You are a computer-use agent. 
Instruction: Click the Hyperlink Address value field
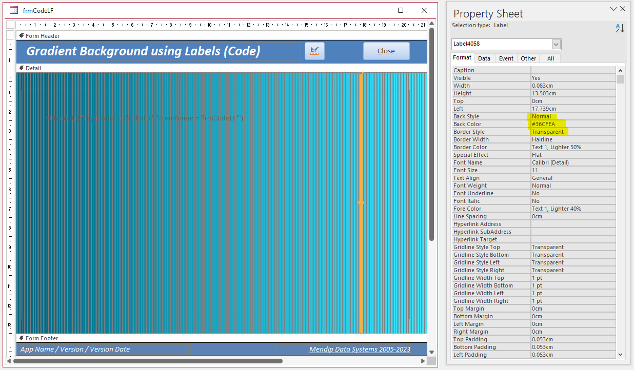click(x=573, y=224)
